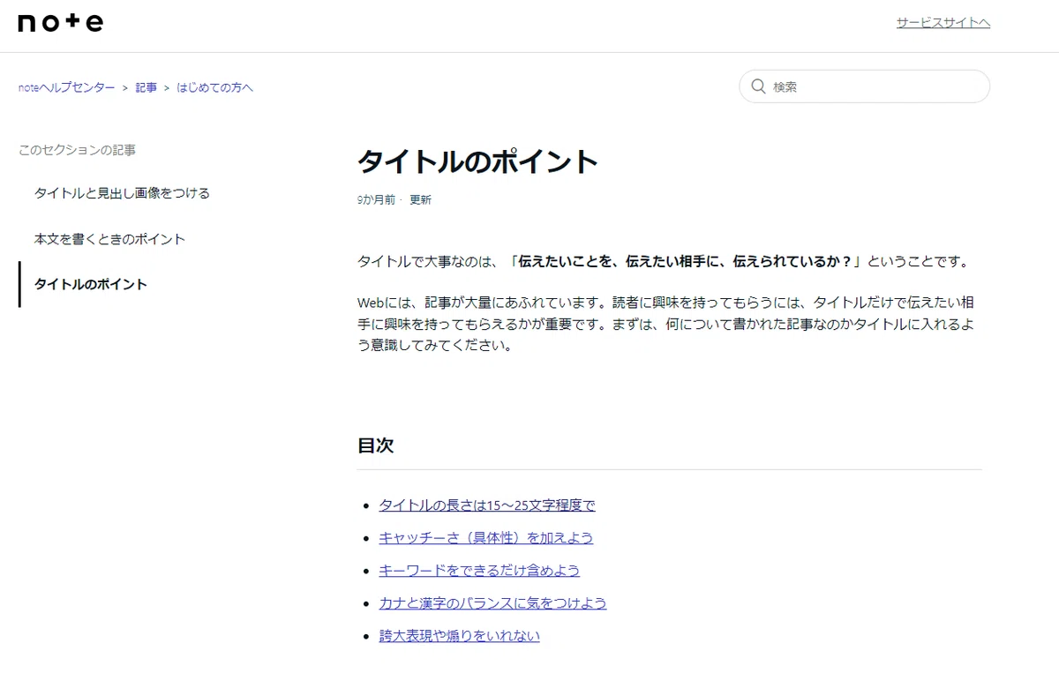Click the 目次 heading
The height and width of the screenshot is (681, 1059).
(x=375, y=445)
